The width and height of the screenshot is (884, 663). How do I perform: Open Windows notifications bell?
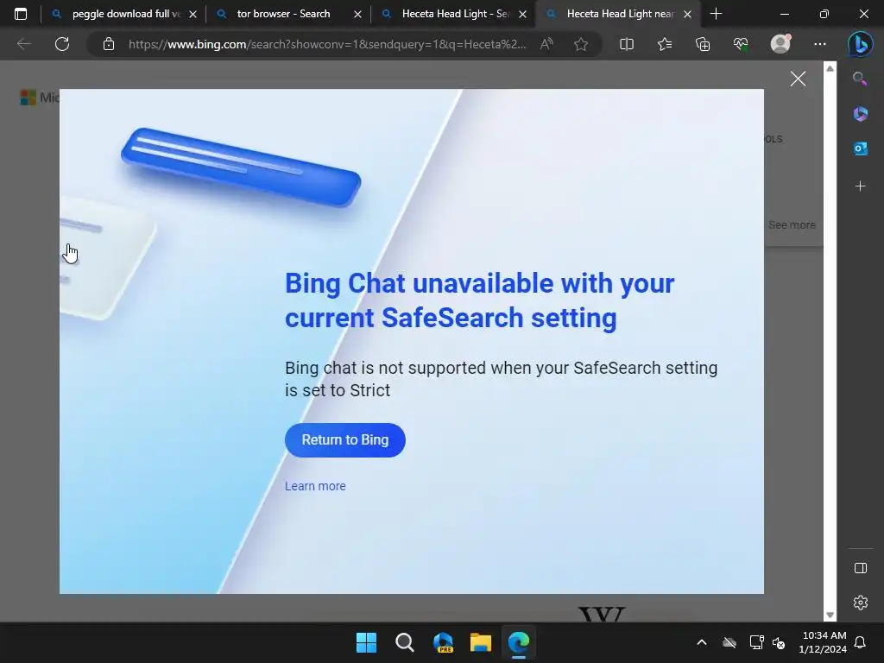coord(861,642)
